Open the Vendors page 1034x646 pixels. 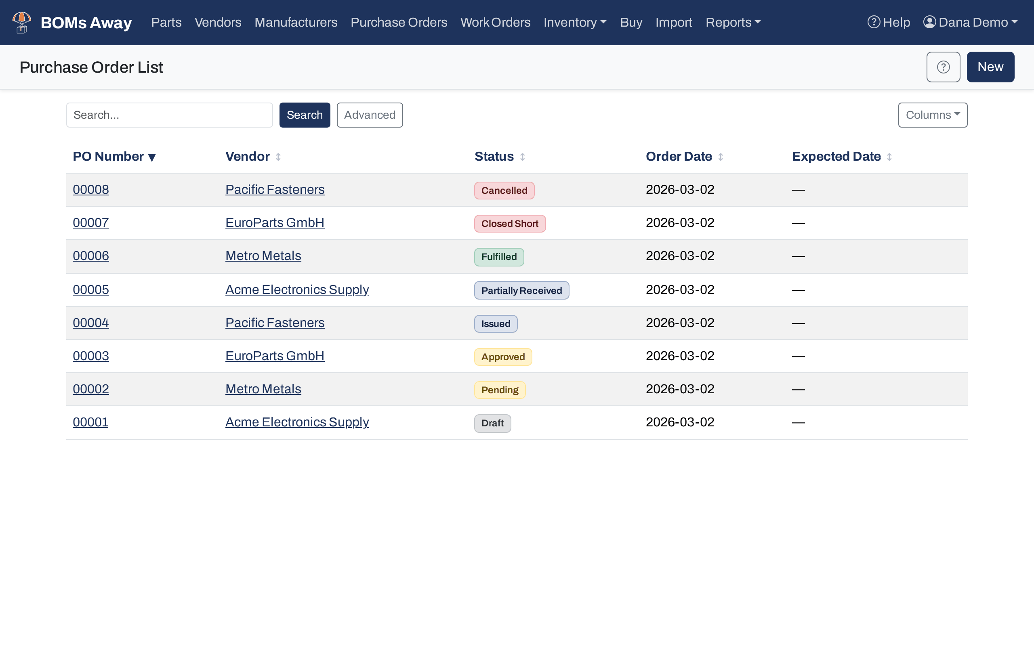[x=218, y=22]
